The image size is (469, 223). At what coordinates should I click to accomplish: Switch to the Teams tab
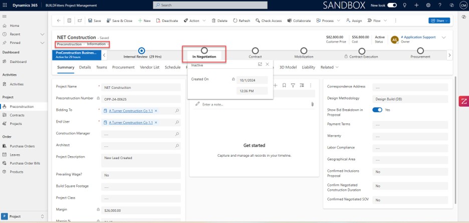pos(101,67)
